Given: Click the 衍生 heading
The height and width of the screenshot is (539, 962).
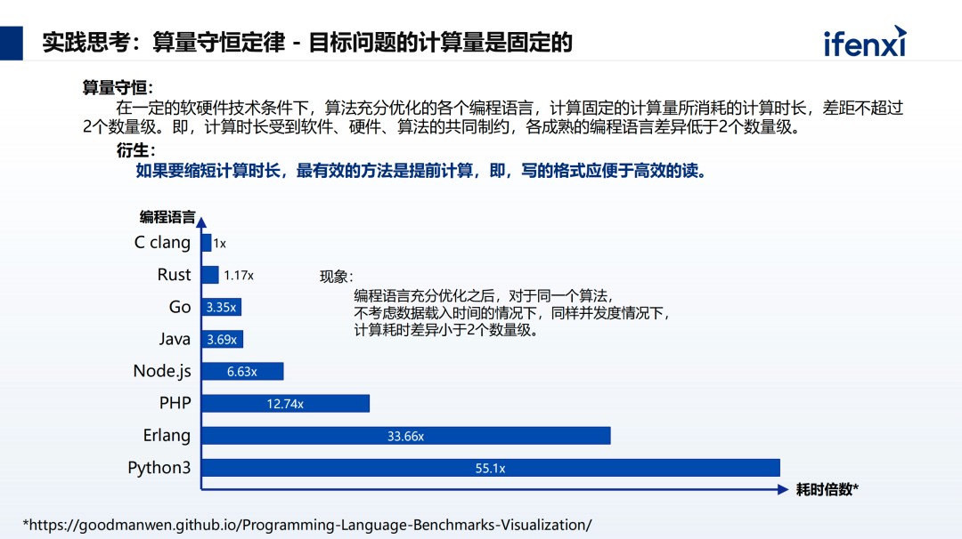Looking at the screenshot, I should 136,150.
